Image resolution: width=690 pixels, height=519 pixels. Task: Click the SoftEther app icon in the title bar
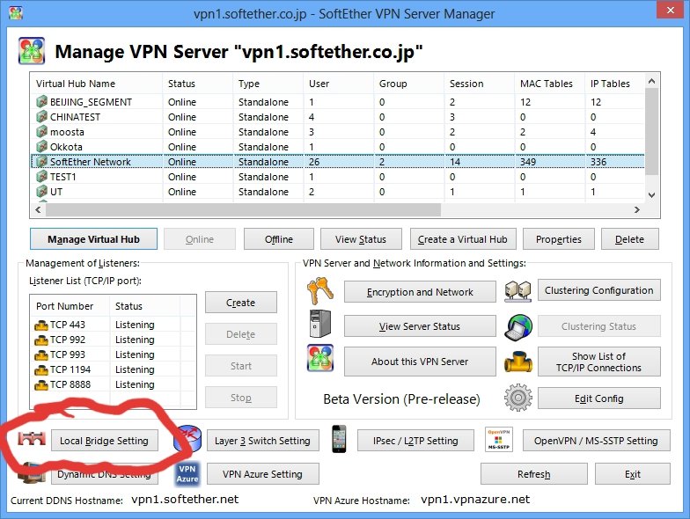pyautogui.click(x=16, y=13)
